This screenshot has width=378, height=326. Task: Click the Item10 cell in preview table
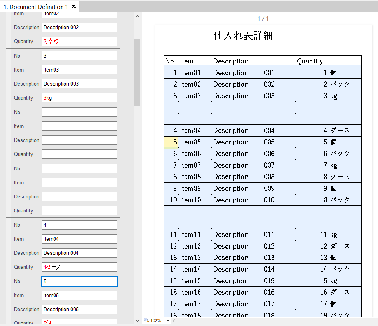click(195, 200)
